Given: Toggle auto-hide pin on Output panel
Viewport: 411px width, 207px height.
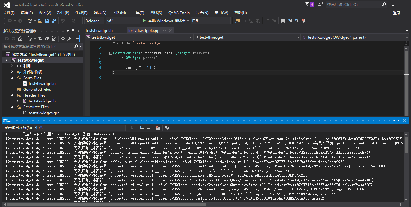Looking at the screenshot, I should tap(400, 121).
